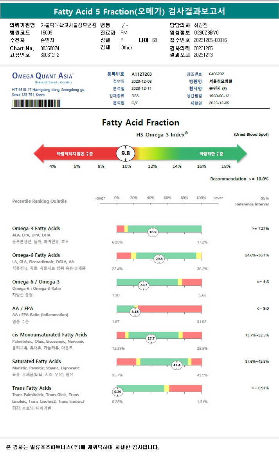
Task: Click the Chart No. value 30358874
Action: pos(50,48)
